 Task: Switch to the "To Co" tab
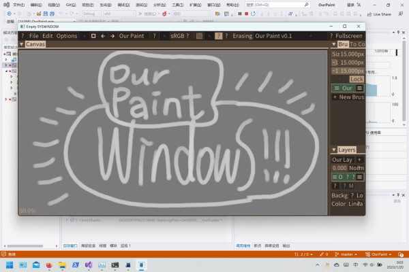coord(357,44)
